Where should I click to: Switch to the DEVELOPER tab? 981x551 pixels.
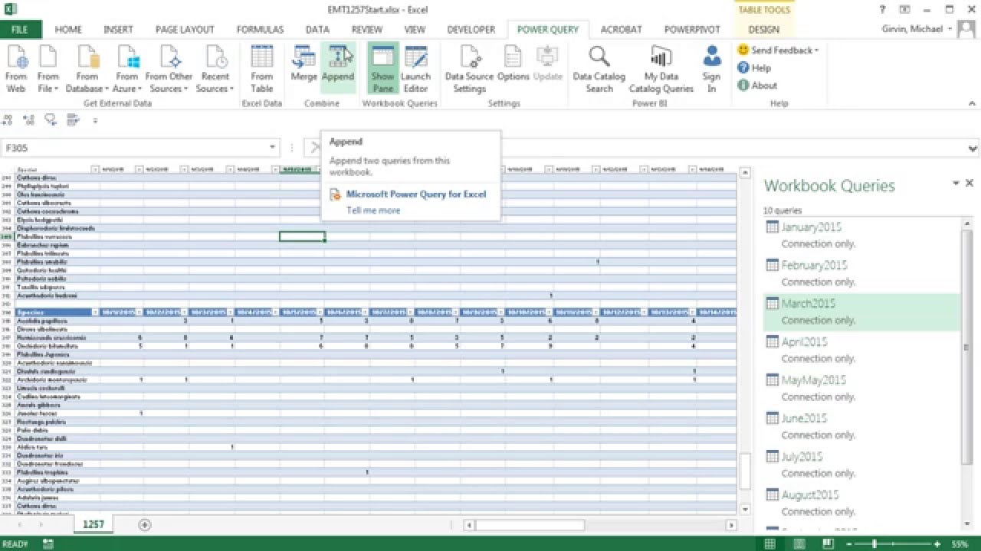pos(471,30)
